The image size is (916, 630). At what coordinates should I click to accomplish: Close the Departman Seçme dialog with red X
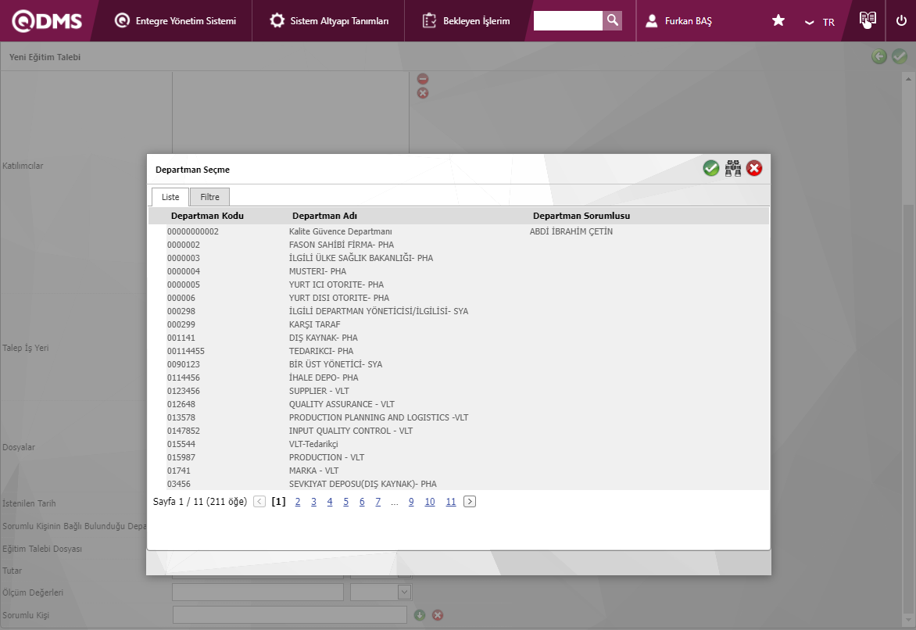click(x=754, y=168)
